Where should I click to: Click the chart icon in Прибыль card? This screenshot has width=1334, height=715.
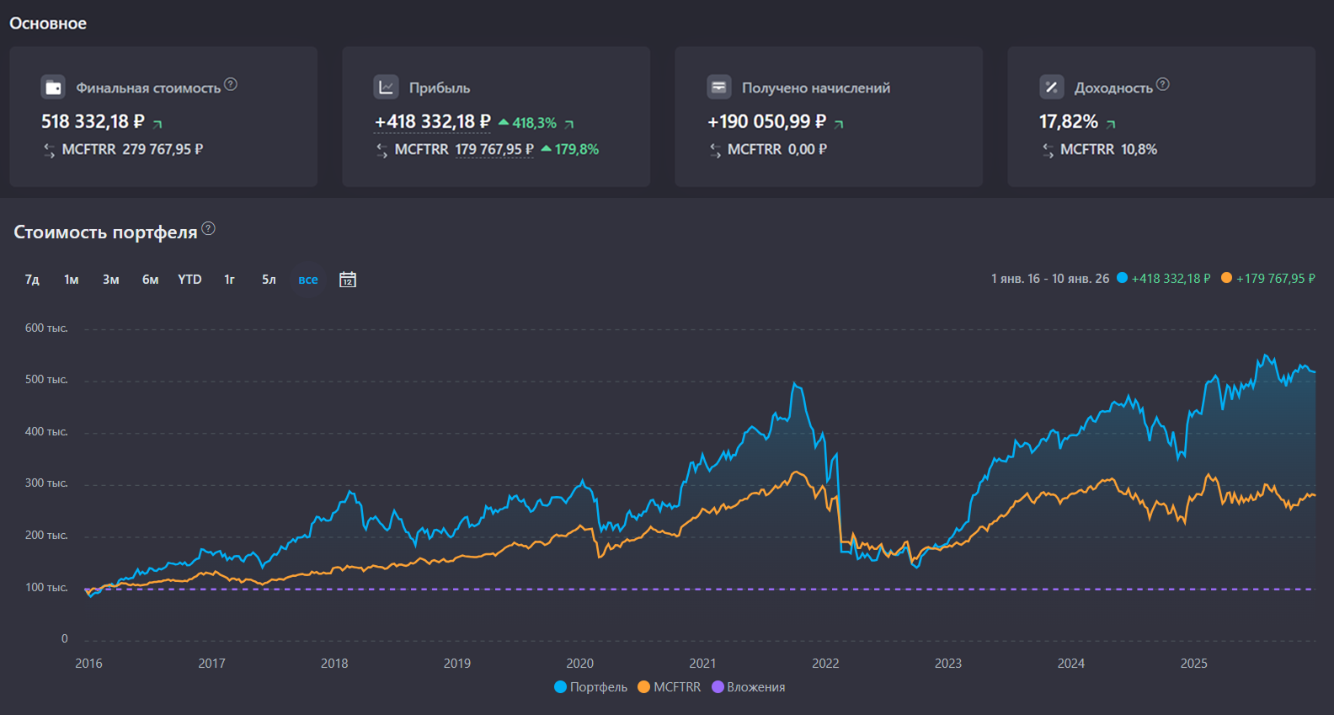386,88
